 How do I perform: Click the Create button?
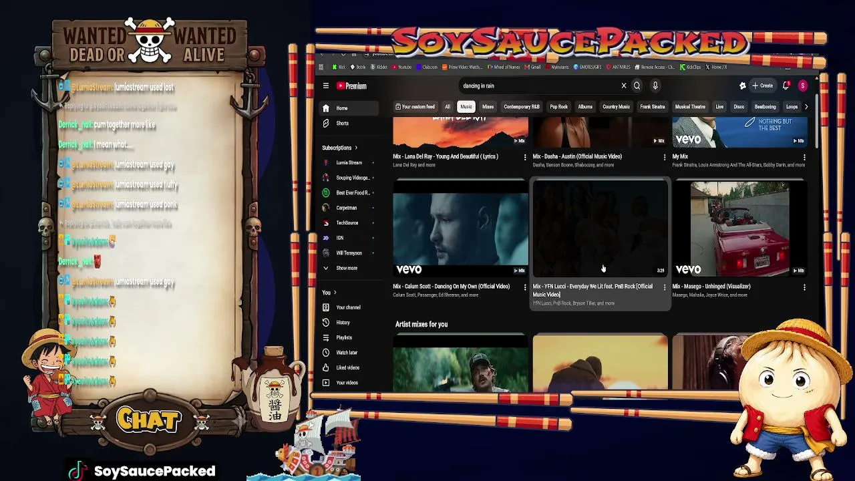pyautogui.click(x=762, y=86)
